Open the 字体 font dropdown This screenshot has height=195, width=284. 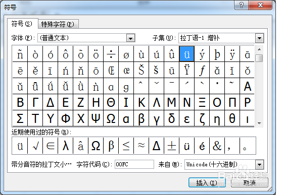130,38
